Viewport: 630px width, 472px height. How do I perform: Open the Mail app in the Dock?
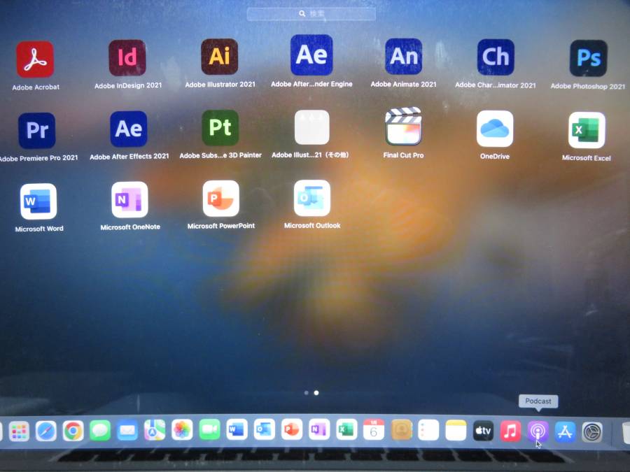tap(127, 431)
